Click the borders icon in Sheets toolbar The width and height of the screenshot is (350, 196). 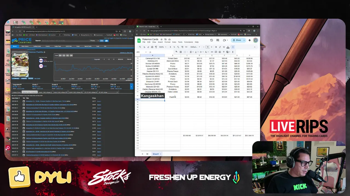181,52
